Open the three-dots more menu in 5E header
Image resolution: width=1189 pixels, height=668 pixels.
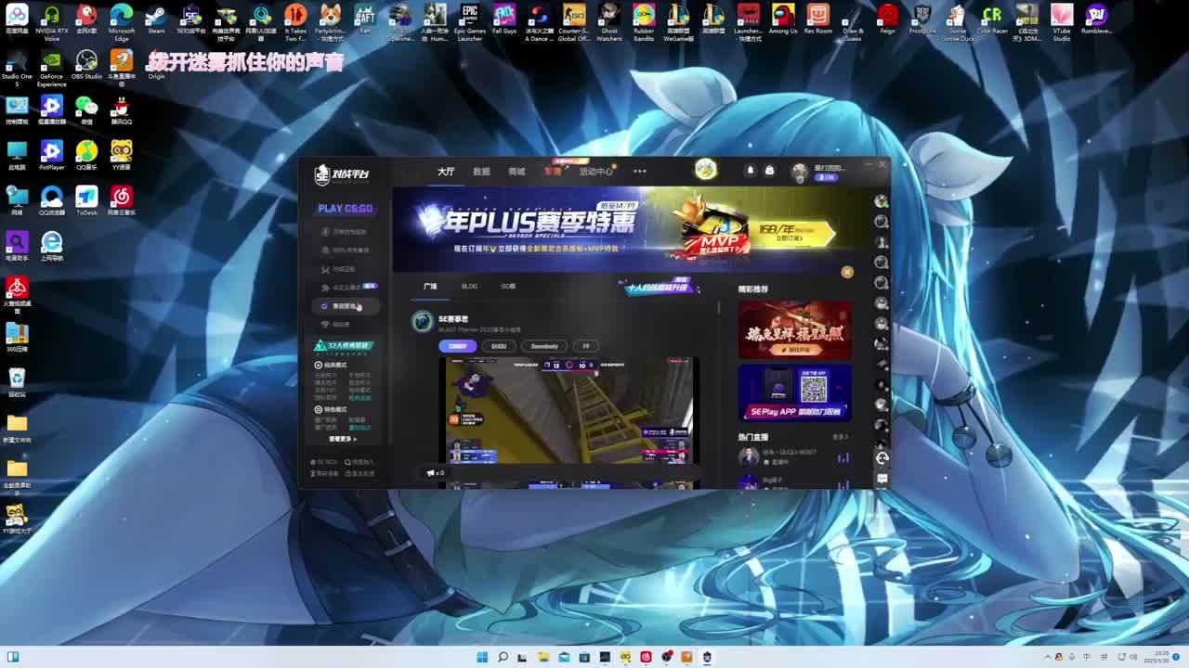[639, 172]
